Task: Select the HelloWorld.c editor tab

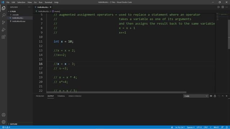Action: pyautogui.click(x=43, y=7)
